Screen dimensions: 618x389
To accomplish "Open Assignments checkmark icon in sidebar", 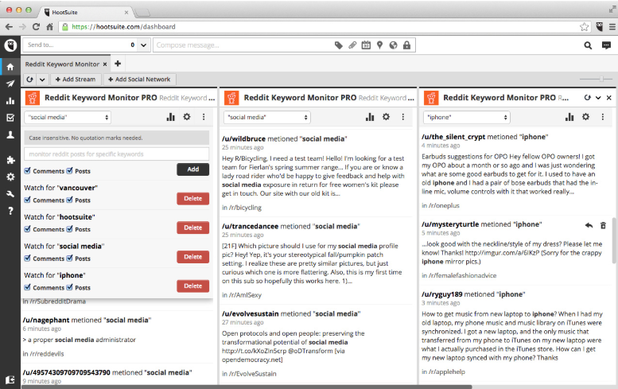I will click(x=10, y=118).
